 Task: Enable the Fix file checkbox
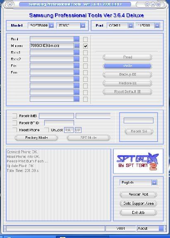click(85, 66)
